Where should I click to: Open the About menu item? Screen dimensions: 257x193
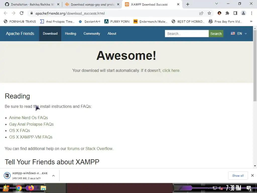[112, 33]
